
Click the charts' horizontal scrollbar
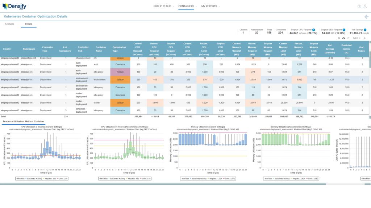pyautogui.click(x=163, y=184)
